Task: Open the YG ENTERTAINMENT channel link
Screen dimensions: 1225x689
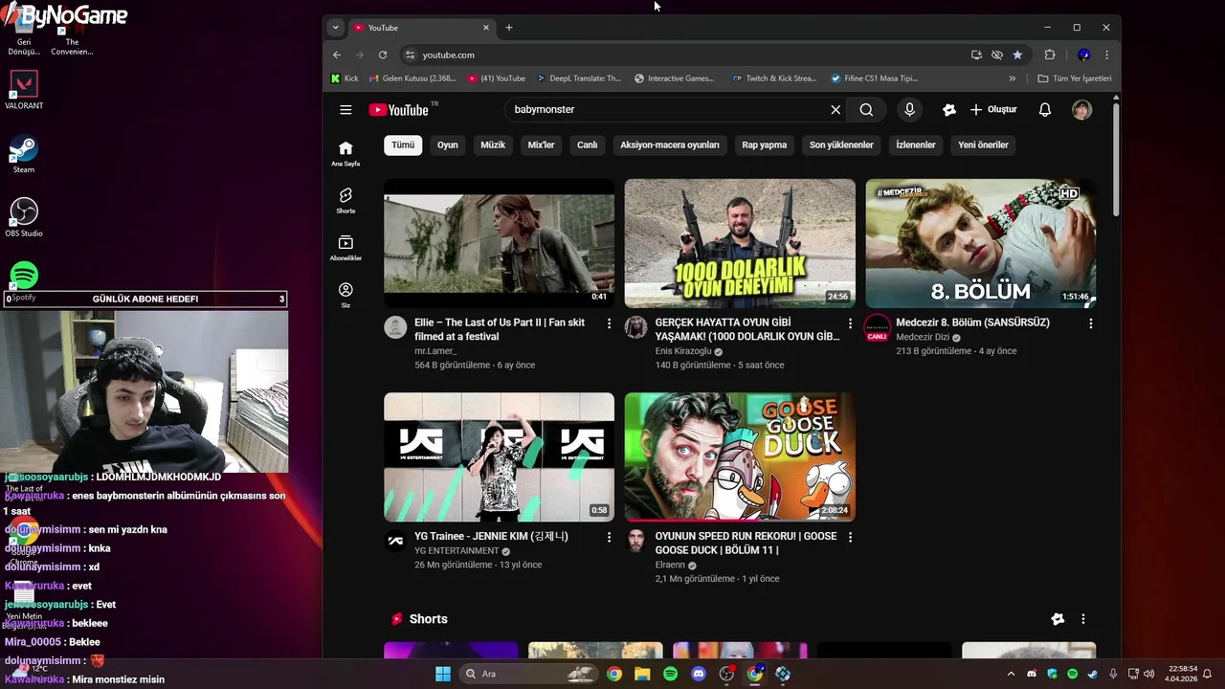Action: (457, 551)
